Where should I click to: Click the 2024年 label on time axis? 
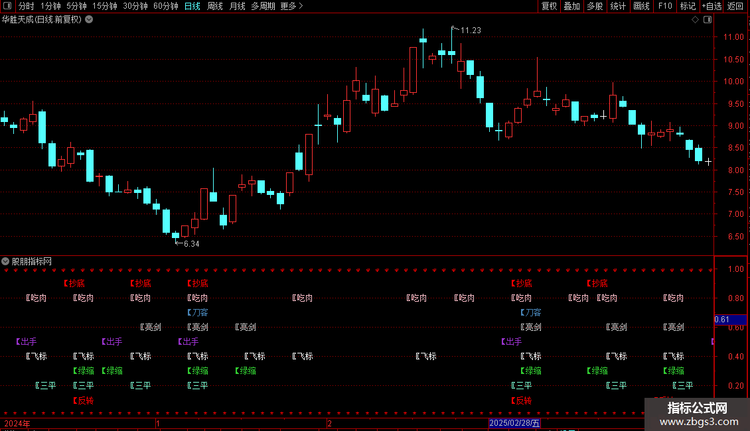coord(17,423)
